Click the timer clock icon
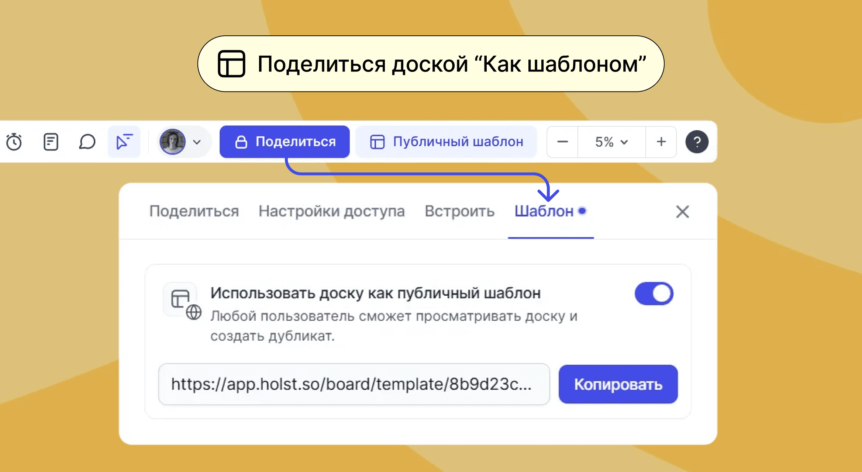 pyautogui.click(x=14, y=142)
